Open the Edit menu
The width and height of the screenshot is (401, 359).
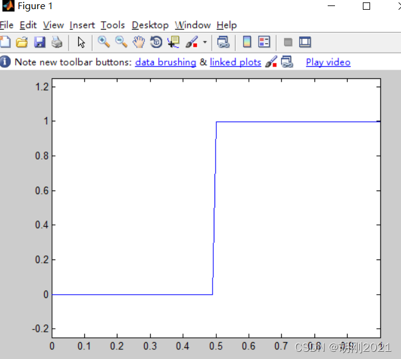pyautogui.click(x=28, y=25)
